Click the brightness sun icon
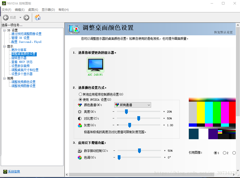The width and height of the screenshot is (240, 178). (x=80, y=112)
